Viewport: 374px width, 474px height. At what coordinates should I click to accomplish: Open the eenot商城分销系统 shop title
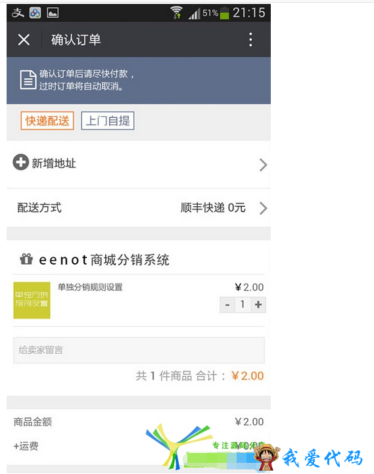point(104,260)
